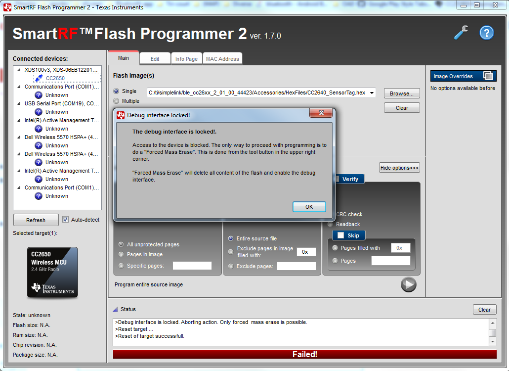Screen dimensions: 509x371
Task: Click the status log scrollbar down arrow
Action: coord(492,342)
